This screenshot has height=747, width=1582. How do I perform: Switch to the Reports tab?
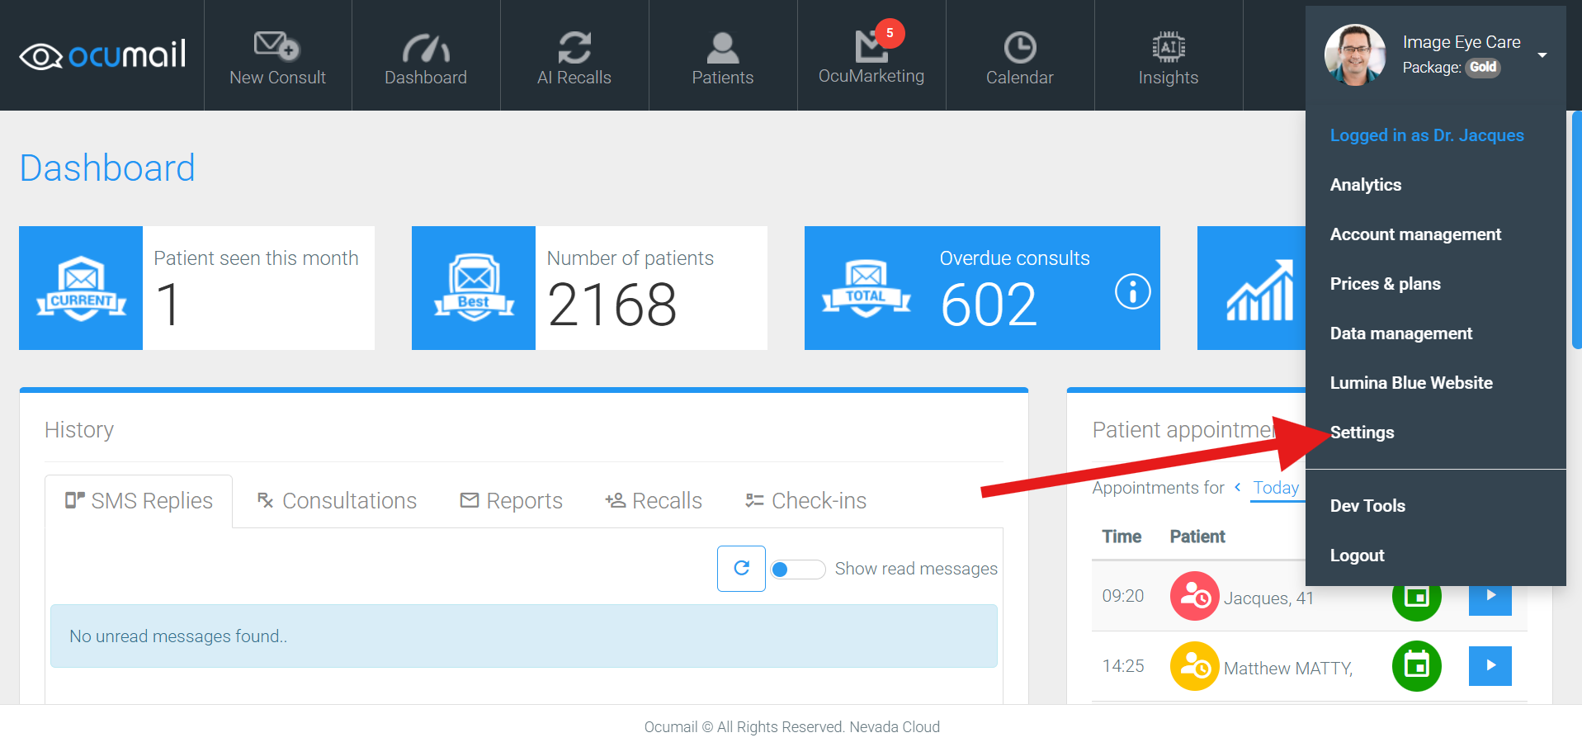click(x=511, y=501)
